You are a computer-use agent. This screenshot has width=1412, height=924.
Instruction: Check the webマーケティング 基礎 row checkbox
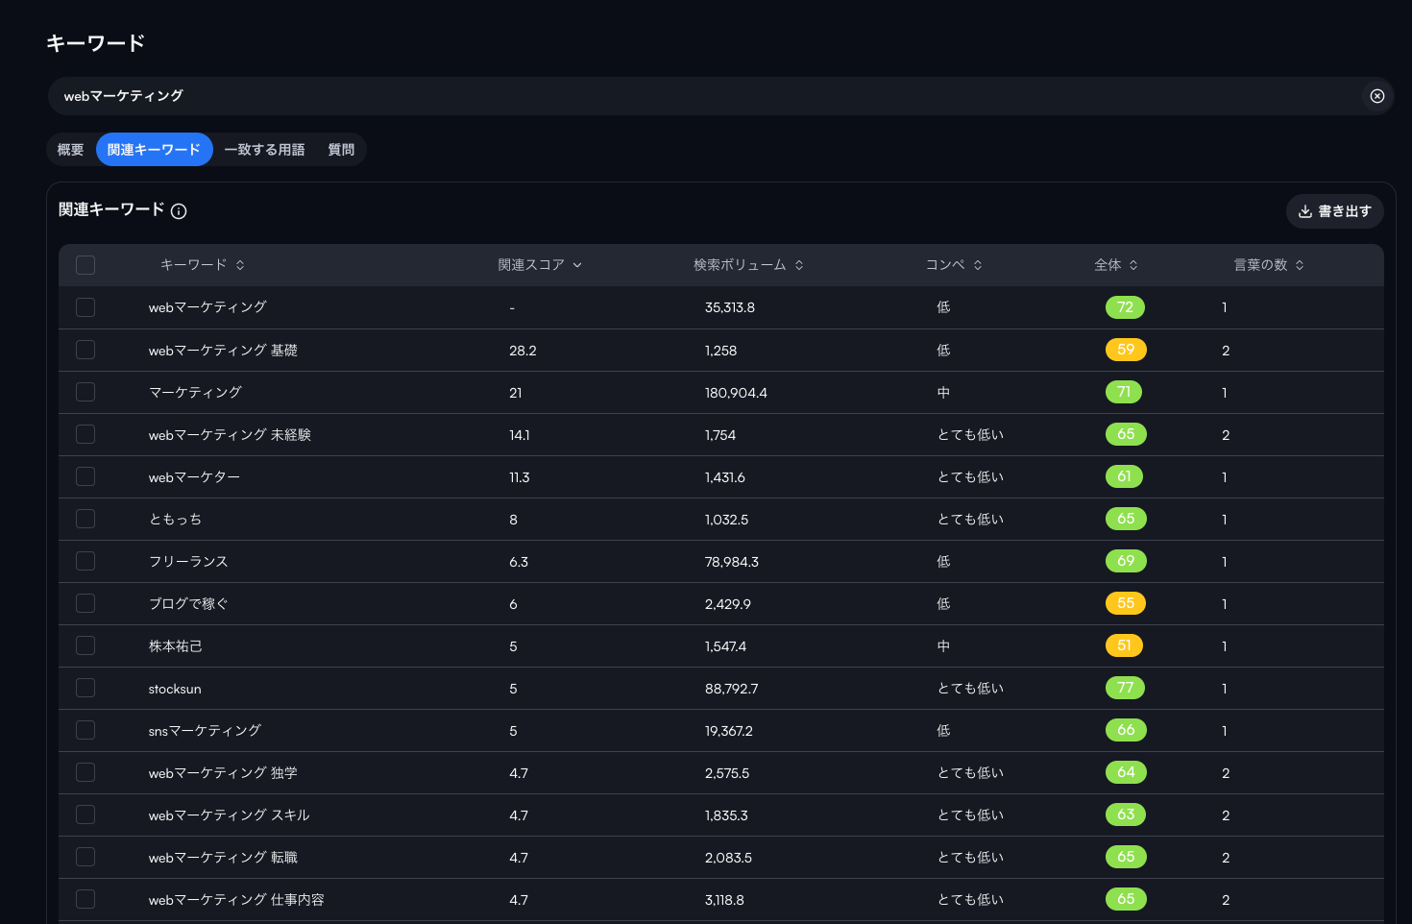[x=85, y=350]
